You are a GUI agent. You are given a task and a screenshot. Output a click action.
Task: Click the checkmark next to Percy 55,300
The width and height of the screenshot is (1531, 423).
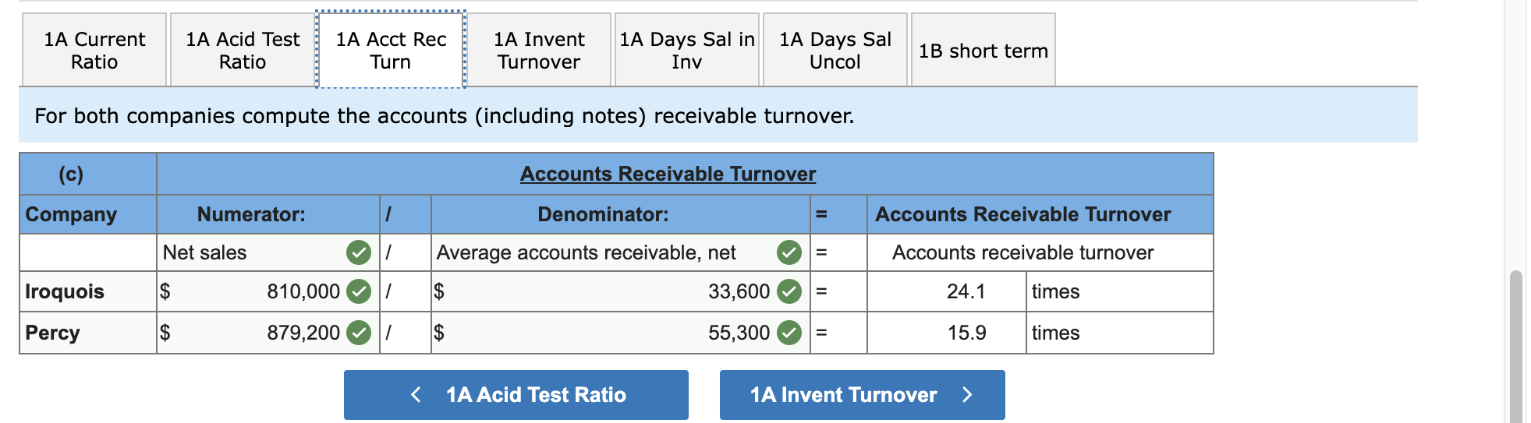[789, 333]
